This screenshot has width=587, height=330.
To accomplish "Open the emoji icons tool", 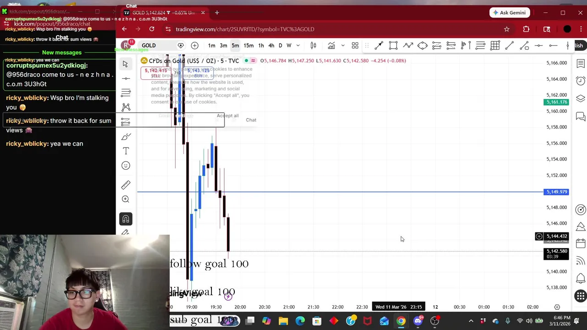I will (126, 165).
